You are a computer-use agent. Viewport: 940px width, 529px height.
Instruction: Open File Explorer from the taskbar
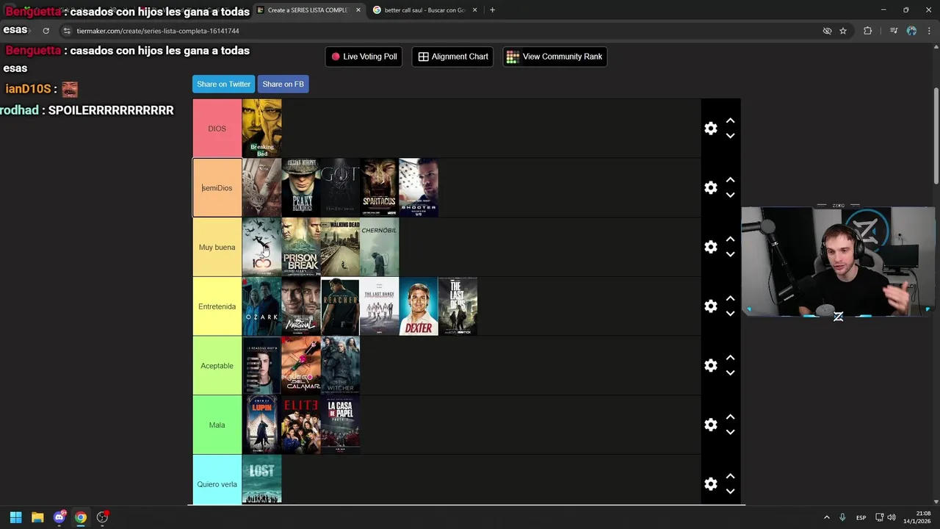(x=37, y=517)
